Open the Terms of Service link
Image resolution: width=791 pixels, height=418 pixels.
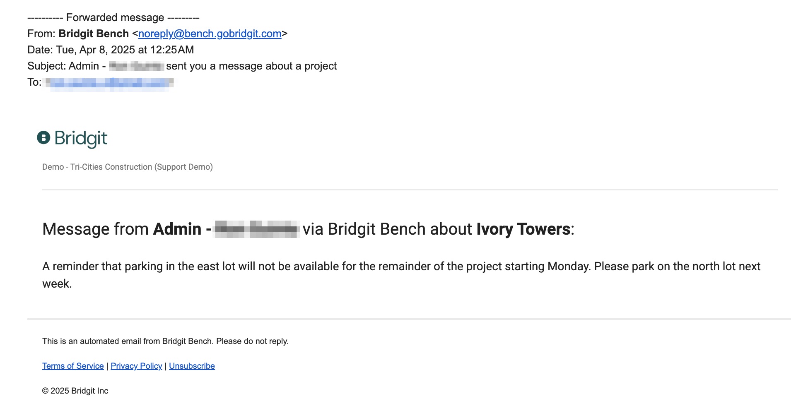coord(73,366)
